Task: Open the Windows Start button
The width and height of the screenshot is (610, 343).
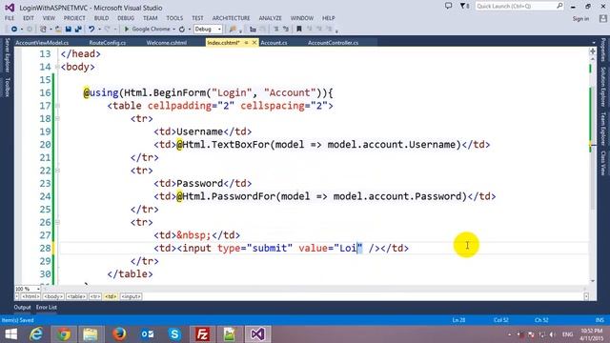Action: (x=10, y=334)
